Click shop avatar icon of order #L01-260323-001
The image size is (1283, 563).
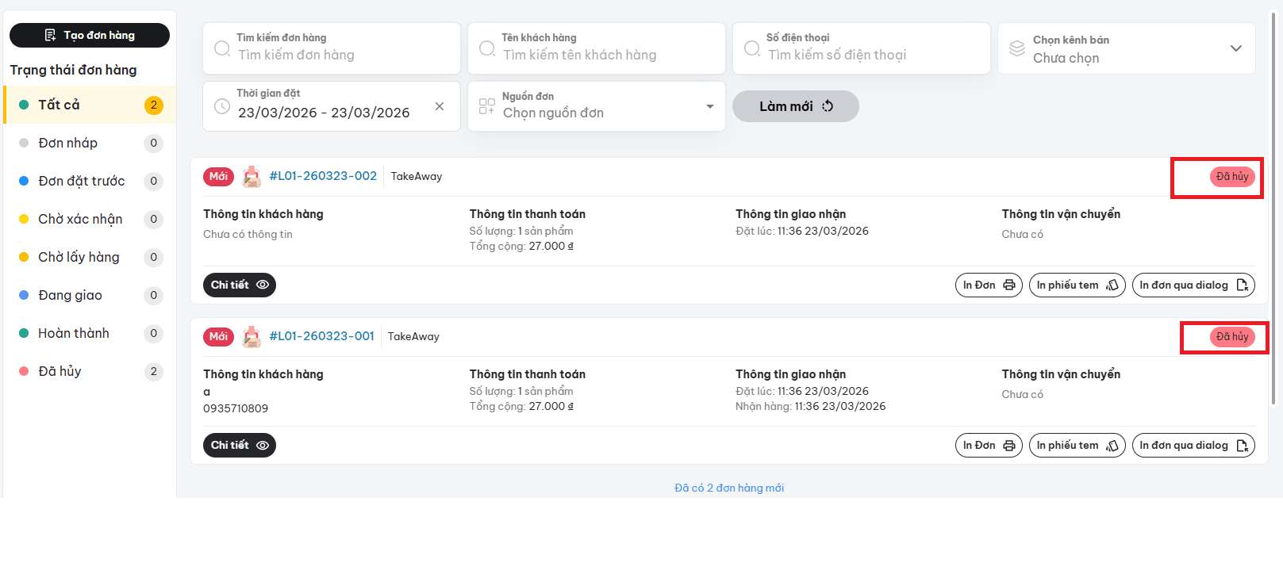click(252, 337)
